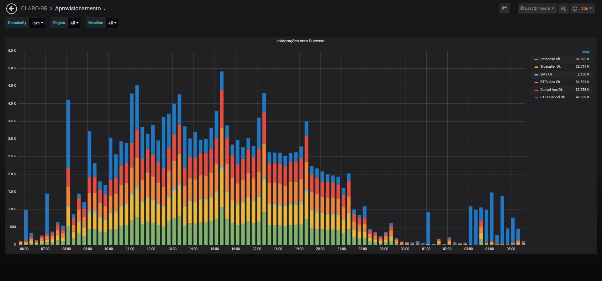Toggle the Cancel Ass Ok series
The image size is (602, 281).
tap(551, 90)
